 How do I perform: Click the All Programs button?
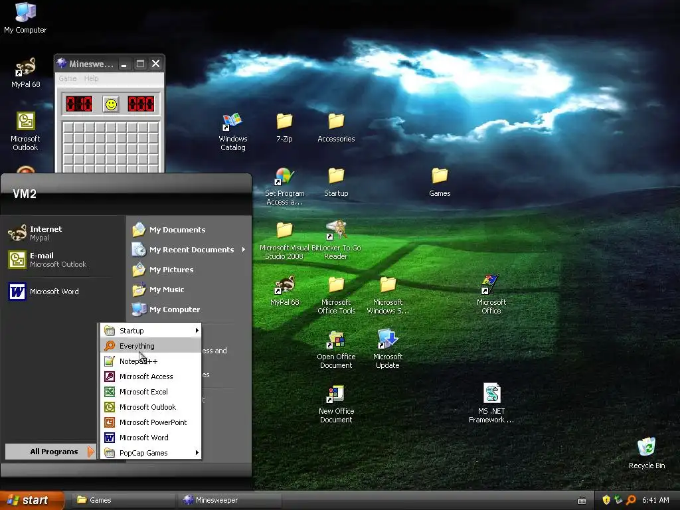coord(50,452)
